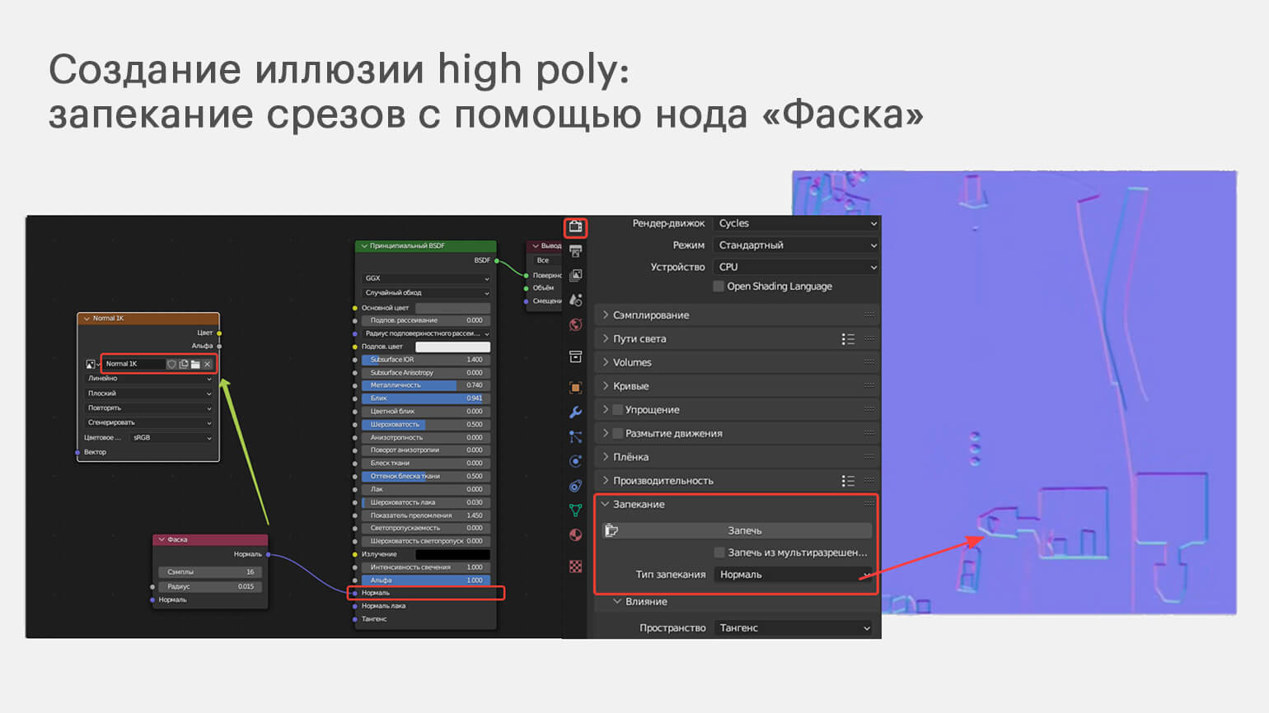The height and width of the screenshot is (713, 1269).
Task: Open the Material properties sphere icon
Action: point(575,534)
